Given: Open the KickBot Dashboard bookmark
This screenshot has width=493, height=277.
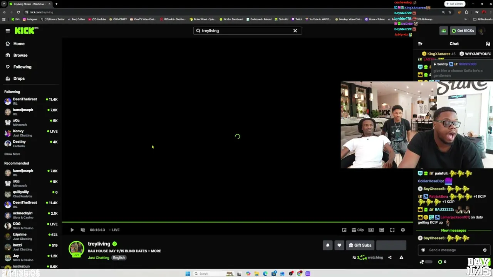Looking at the screenshot, I should pyautogui.click(x=231, y=19).
